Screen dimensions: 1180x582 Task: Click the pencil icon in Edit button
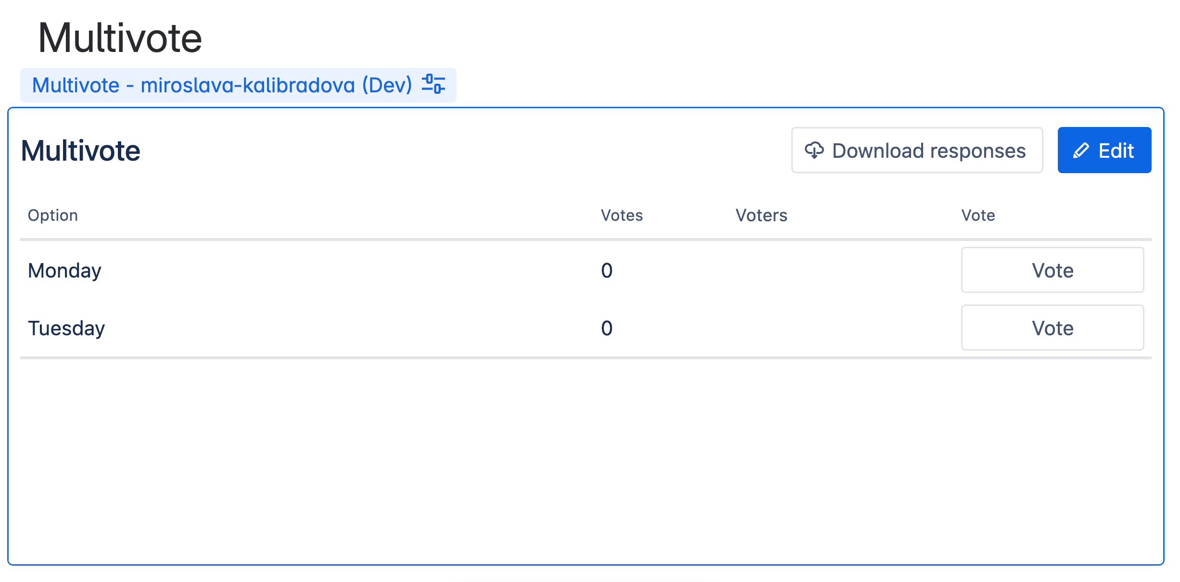[1080, 151]
